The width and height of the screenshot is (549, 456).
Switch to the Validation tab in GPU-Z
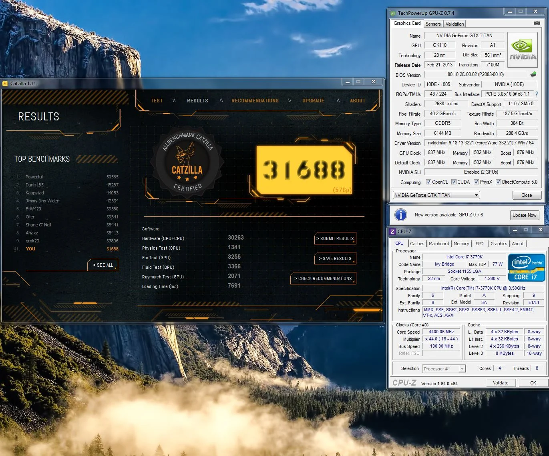(454, 24)
